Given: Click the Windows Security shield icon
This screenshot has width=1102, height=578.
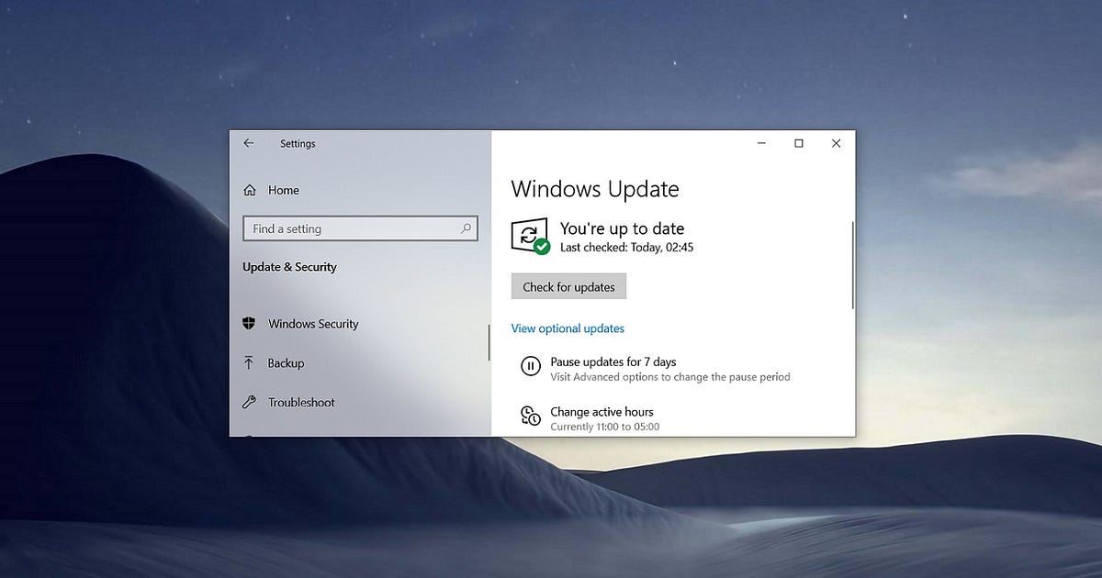Looking at the screenshot, I should click(x=249, y=324).
